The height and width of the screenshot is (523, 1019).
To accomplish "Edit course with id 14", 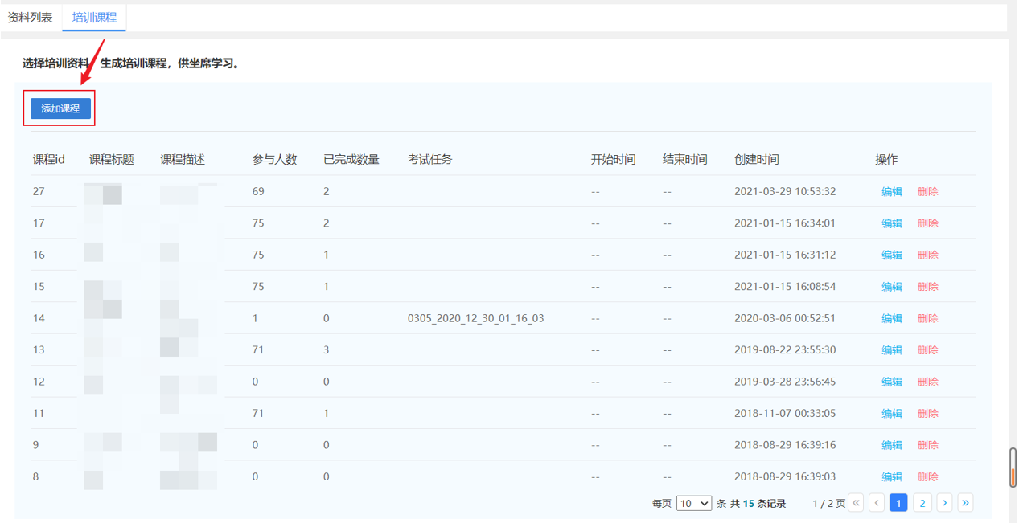I will tap(891, 318).
